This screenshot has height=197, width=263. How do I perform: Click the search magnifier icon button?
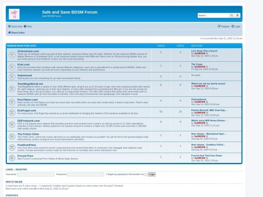(x=231, y=16)
